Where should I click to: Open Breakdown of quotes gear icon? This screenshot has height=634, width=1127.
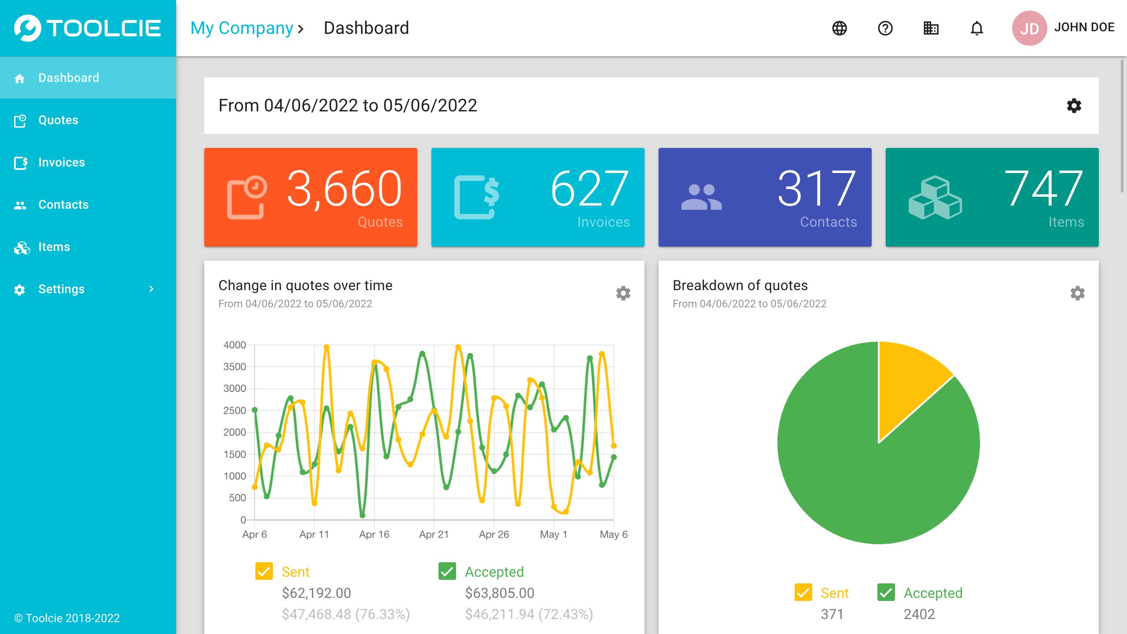(1077, 293)
